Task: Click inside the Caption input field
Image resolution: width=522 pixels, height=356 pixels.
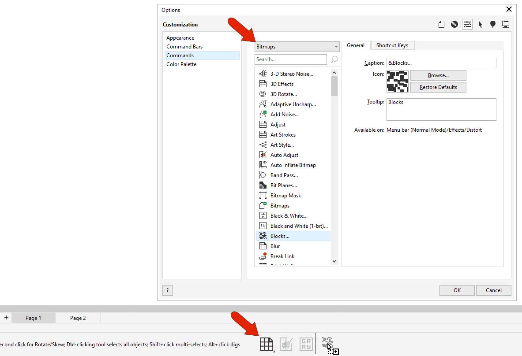Action: point(441,63)
